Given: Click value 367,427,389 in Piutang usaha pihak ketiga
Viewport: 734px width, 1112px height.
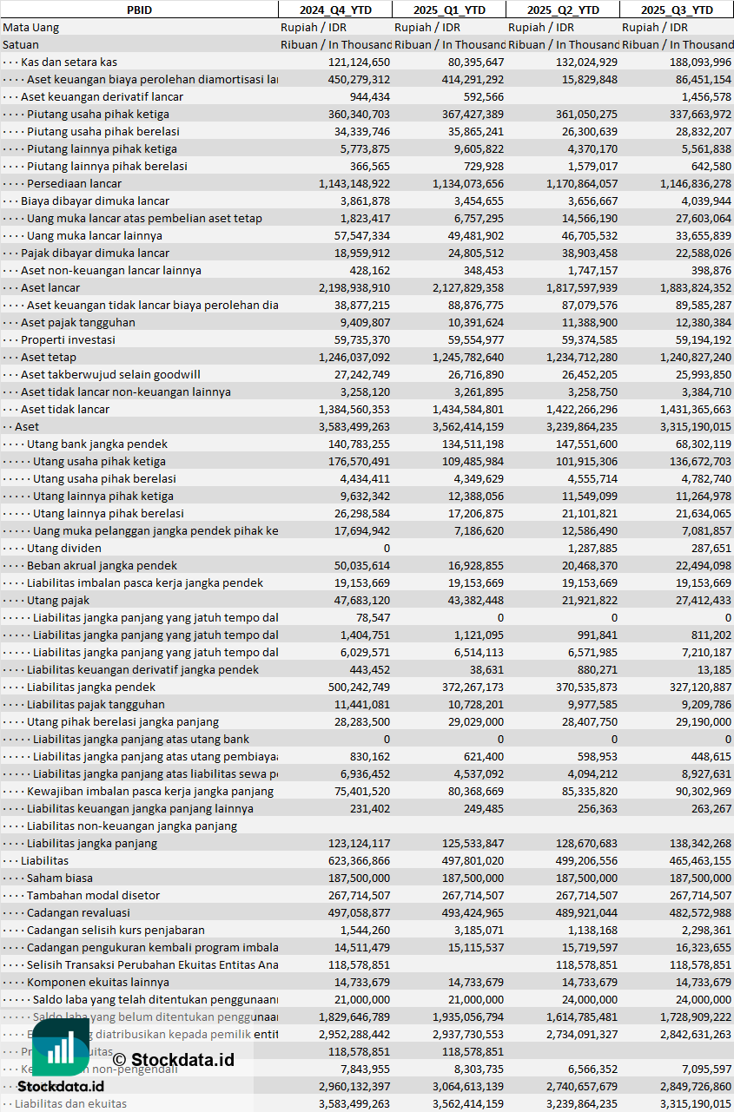Looking at the screenshot, I should pos(473,114).
